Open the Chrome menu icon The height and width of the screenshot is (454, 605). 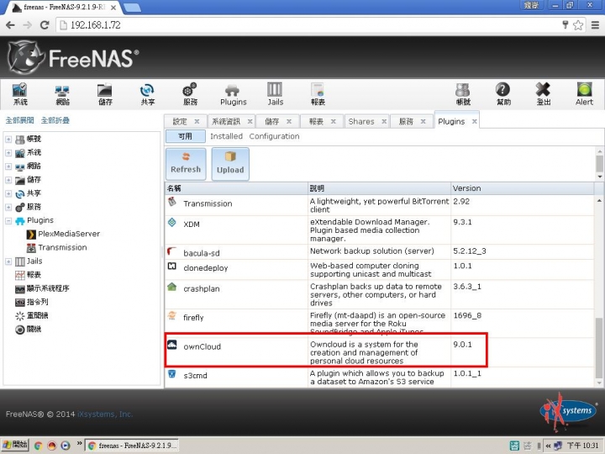point(595,25)
